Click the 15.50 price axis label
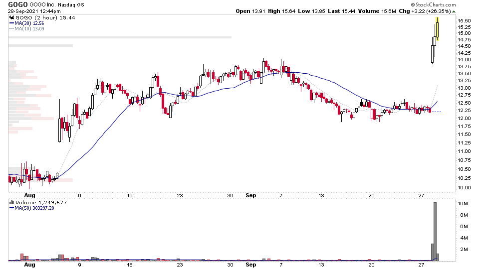The height and width of the screenshot is (269, 479). [x=464, y=21]
